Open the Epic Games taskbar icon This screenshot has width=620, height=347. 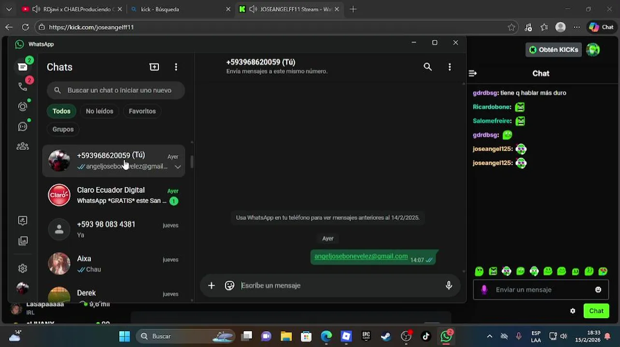[366, 336]
